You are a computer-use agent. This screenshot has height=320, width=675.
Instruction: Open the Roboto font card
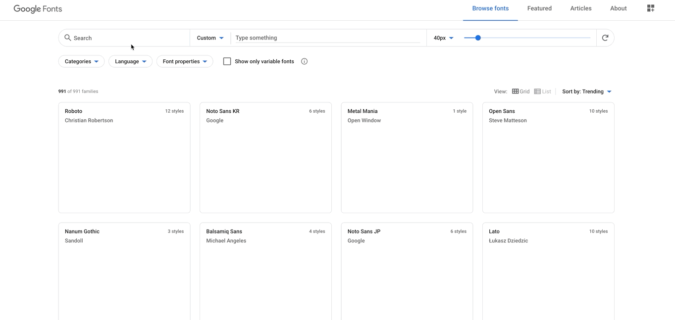[x=124, y=157]
